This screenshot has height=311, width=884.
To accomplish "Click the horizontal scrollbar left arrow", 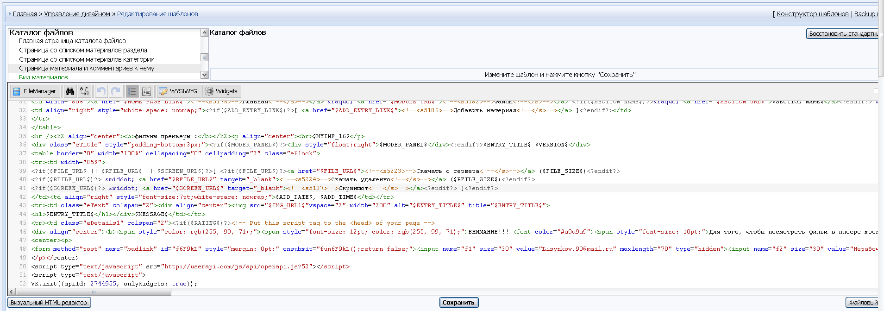I will pyautogui.click(x=12, y=292).
